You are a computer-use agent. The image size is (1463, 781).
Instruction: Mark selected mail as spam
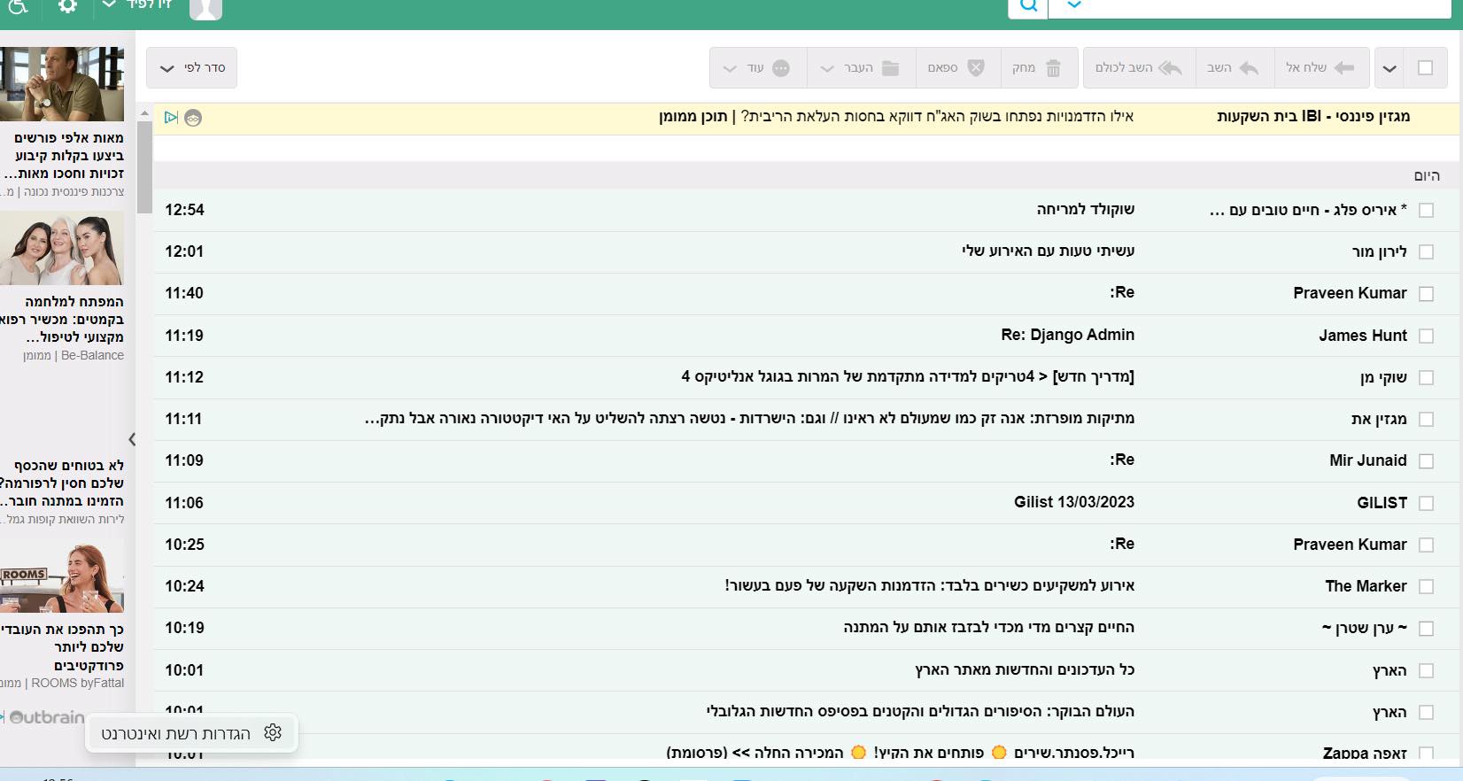975,68
